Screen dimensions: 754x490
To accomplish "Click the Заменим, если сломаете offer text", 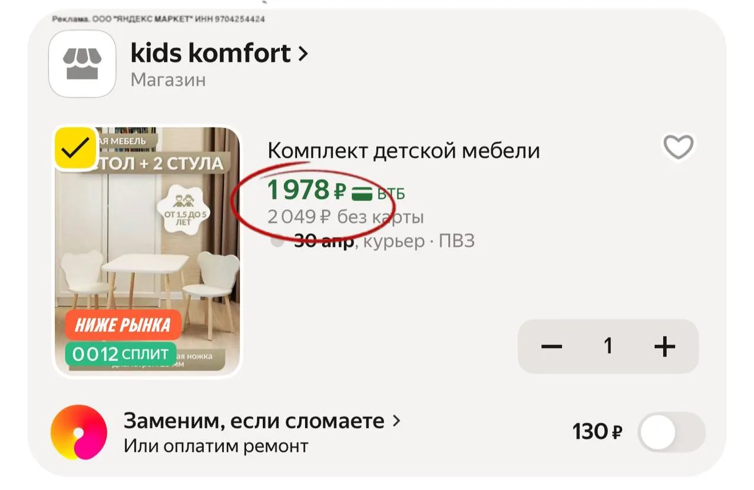I will tap(253, 422).
